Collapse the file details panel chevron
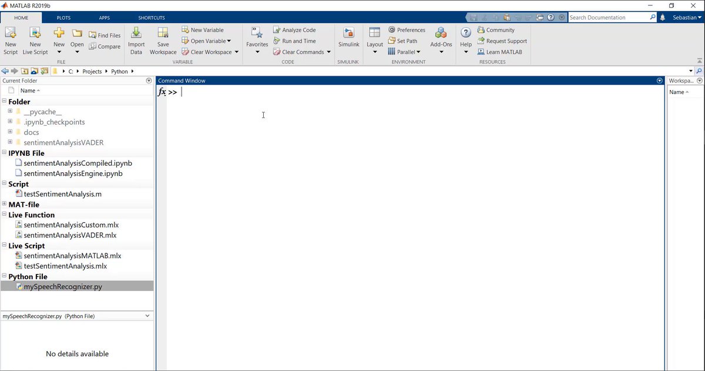Screen dimensions: 705x371 point(147,316)
